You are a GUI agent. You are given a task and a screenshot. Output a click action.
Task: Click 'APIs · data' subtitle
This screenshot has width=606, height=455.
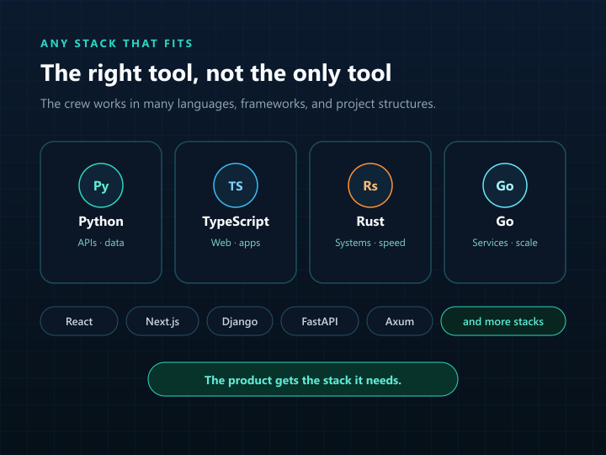(x=101, y=243)
